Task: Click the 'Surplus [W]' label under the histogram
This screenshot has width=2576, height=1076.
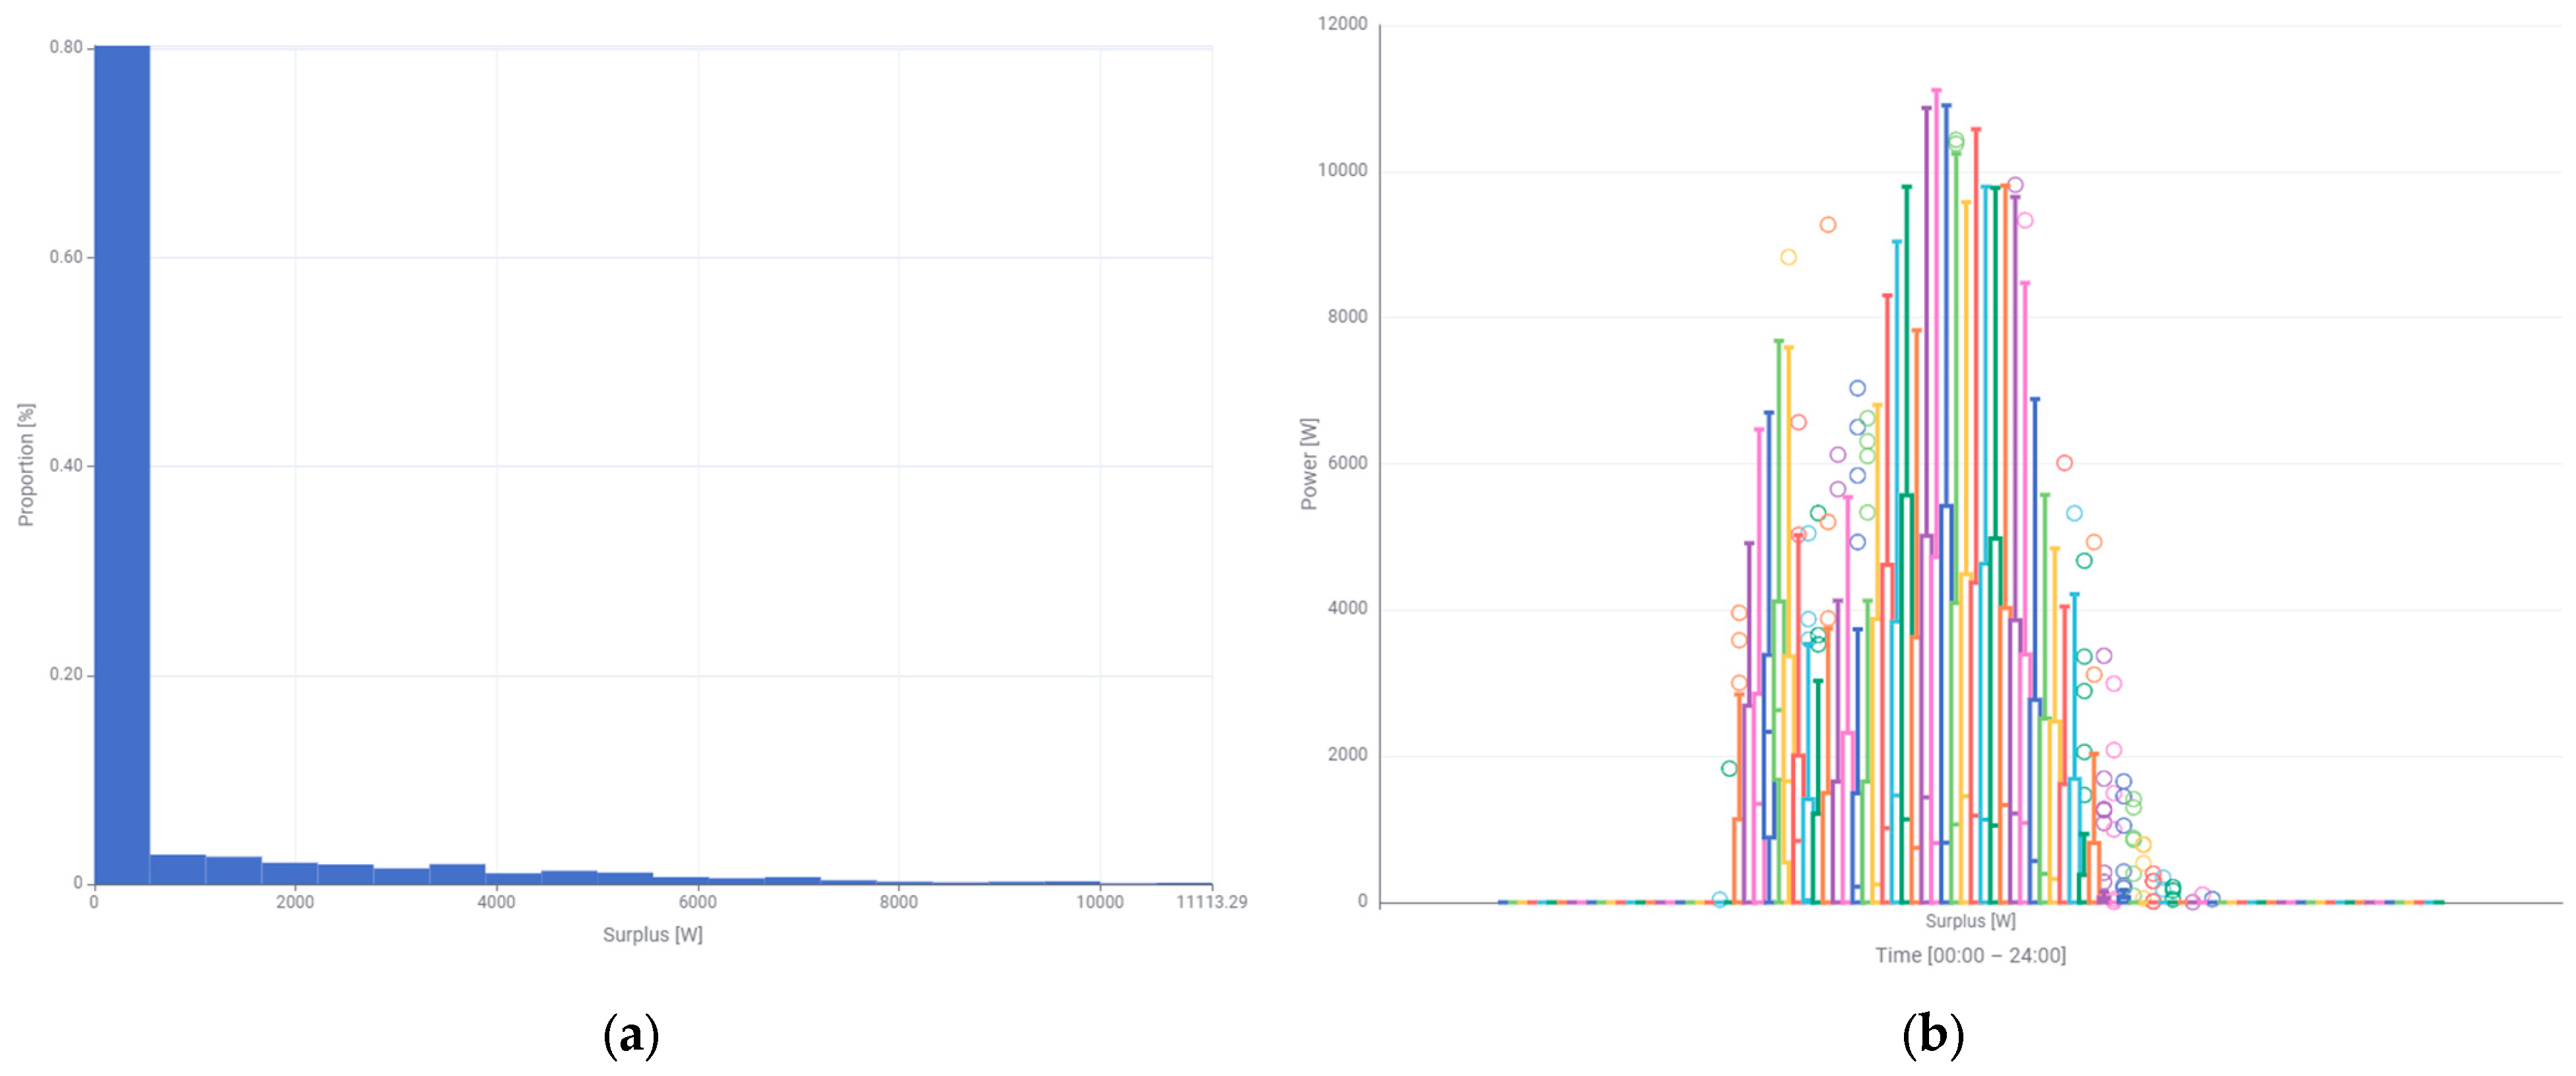Action: (x=652, y=935)
